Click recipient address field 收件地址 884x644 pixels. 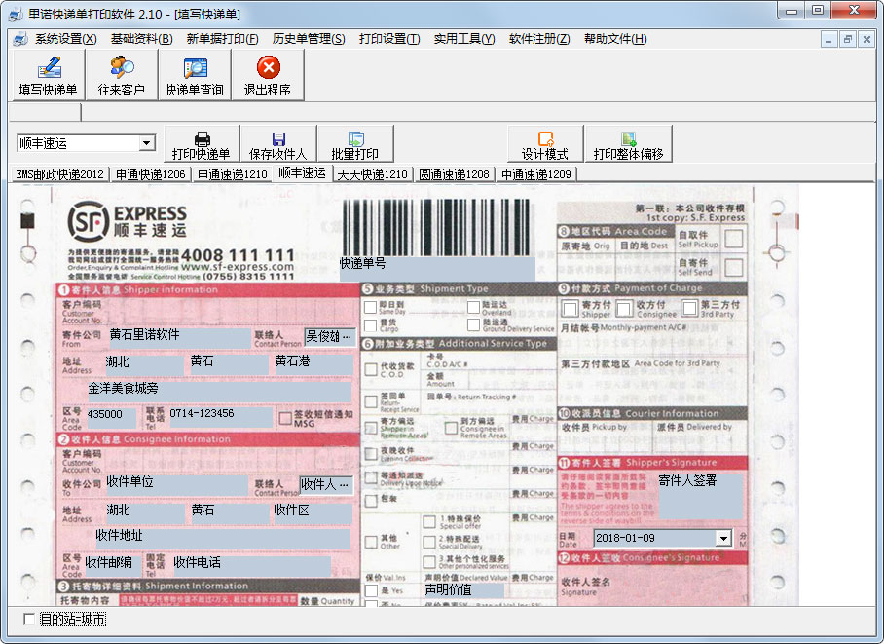223,538
